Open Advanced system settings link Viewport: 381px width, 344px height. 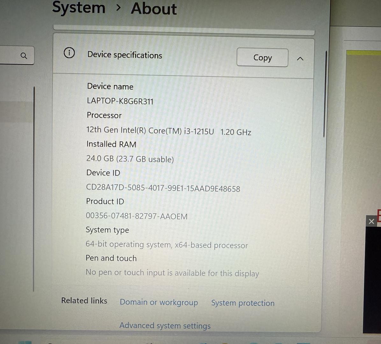pos(165,326)
